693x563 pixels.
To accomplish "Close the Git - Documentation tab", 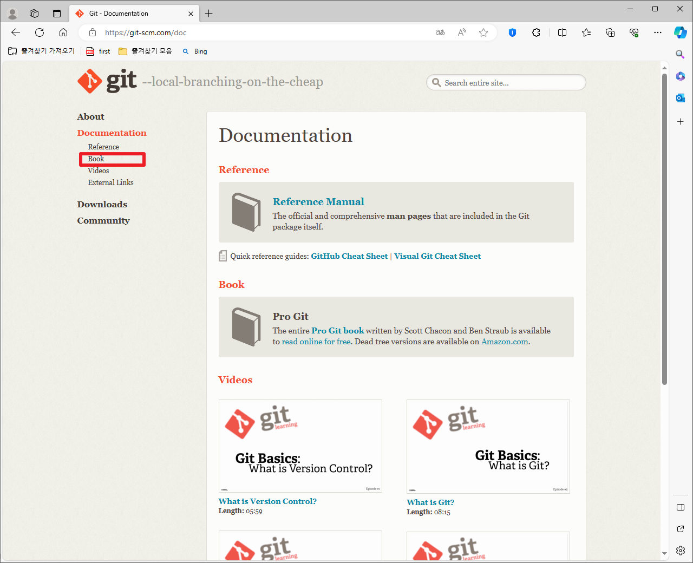I will [x=191, y=14].
